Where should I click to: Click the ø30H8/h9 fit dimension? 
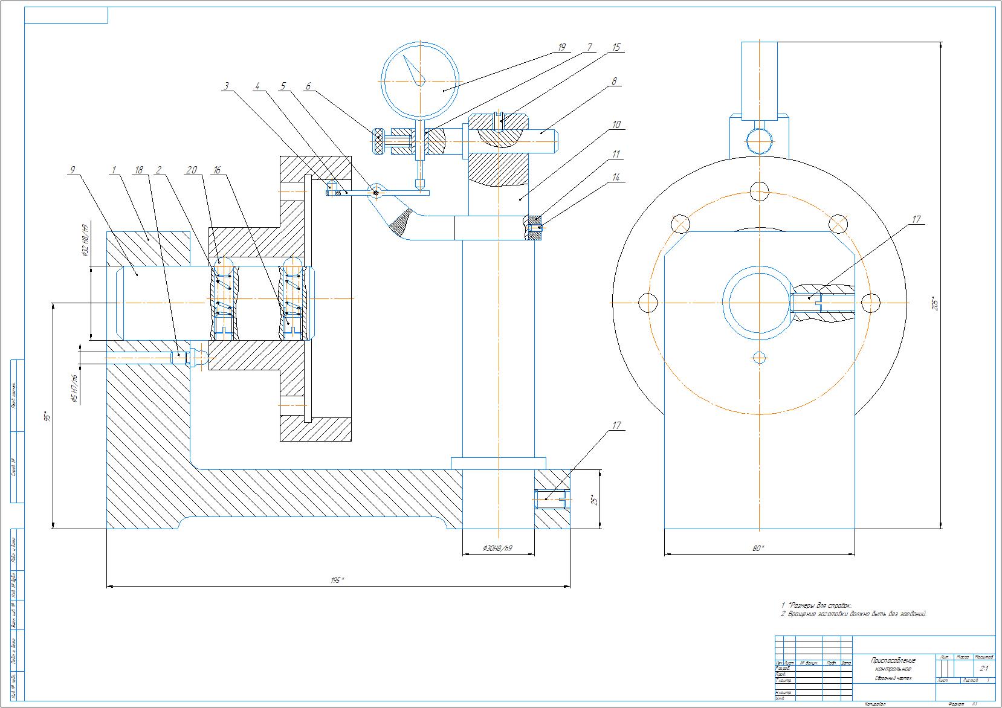click(497, 547)
